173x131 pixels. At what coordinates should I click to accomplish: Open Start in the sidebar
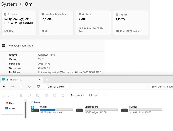(10, 103)
